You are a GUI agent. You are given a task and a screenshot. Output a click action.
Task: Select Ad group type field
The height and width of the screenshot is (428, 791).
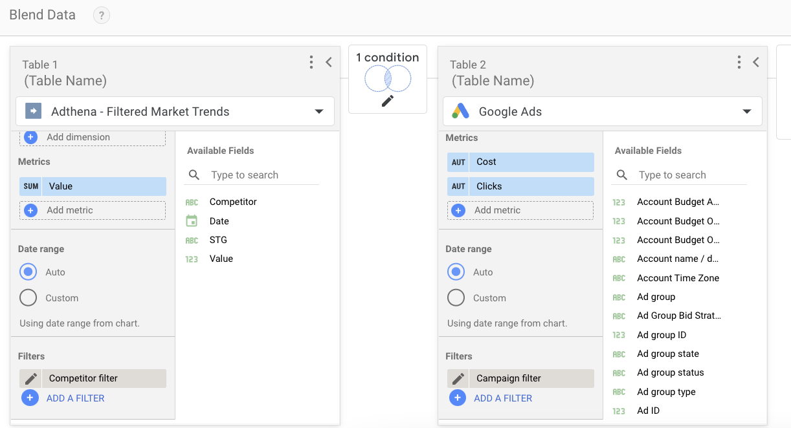pos(666,392)
